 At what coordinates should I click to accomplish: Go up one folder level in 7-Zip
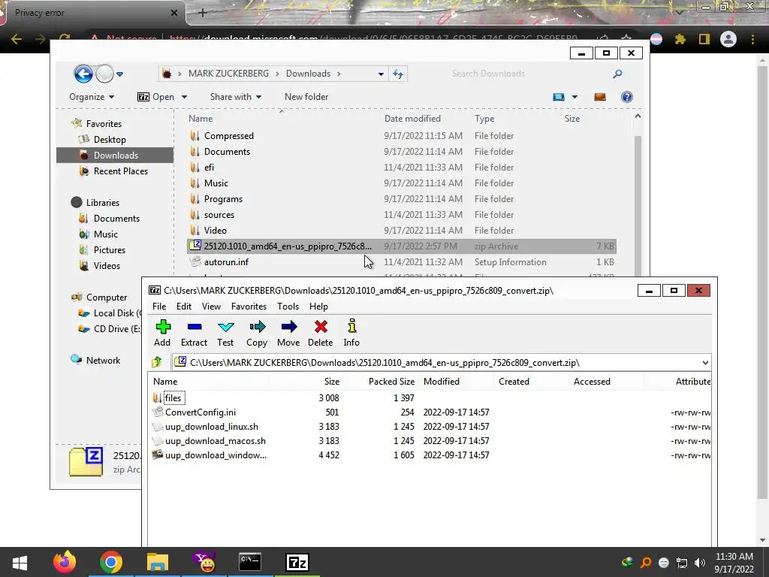[157, 363]
